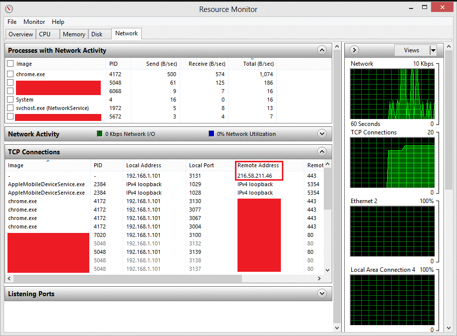The image size is (457, 336).
Task: Toggle the select-all Image header checkbox
Action: coord(10,64)
